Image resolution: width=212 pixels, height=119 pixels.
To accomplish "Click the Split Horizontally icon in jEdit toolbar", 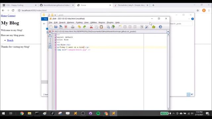I will click(x=130, y=27).
